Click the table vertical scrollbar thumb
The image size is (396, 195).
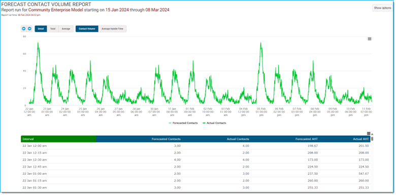pyautogui.click(x=372, y=139)
